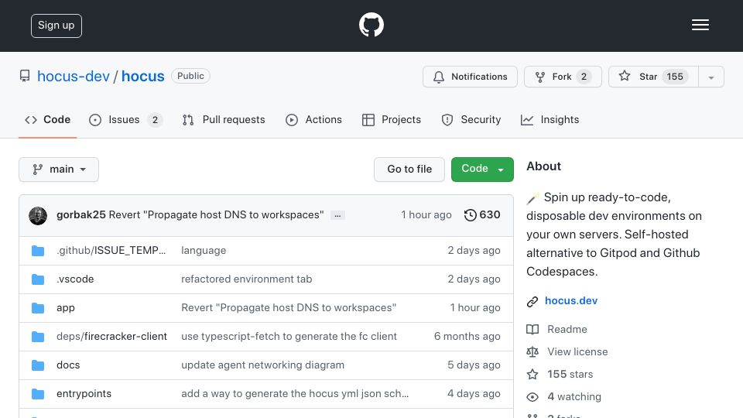Screen dimensions: 743x418
Task: Click the Sign up button
Action: (56, 26)
